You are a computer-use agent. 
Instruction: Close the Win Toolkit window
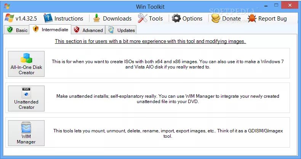tap(290, 5)
